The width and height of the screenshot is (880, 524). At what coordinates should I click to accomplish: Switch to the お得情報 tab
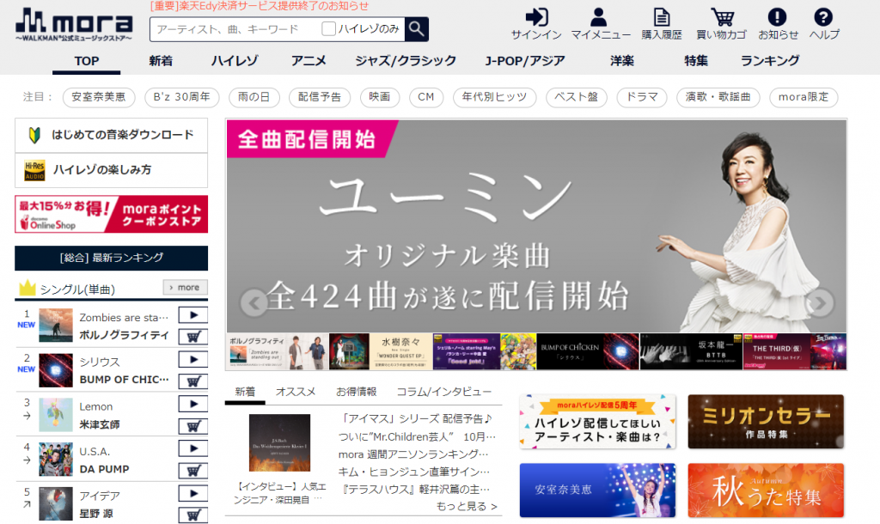pyautogui.click(x=357, y=392)
